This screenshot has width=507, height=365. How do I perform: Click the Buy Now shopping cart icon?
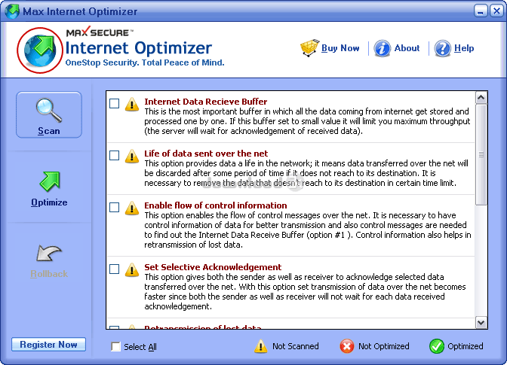(x=309, y=48)
